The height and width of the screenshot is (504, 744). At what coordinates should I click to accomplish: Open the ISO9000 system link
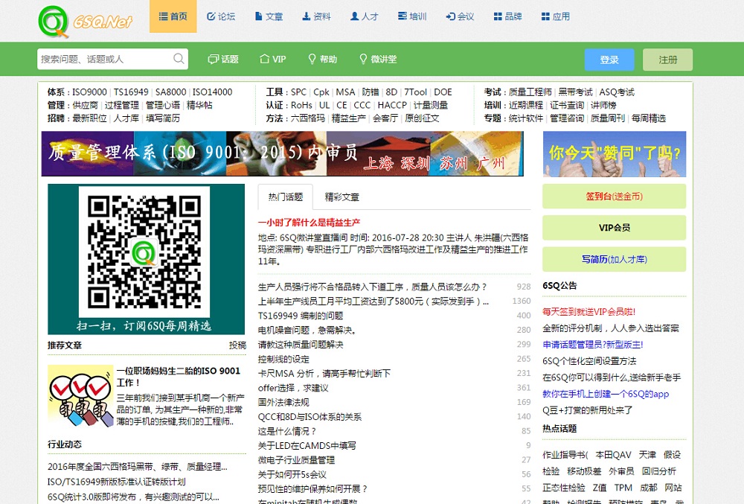point(89,92)
